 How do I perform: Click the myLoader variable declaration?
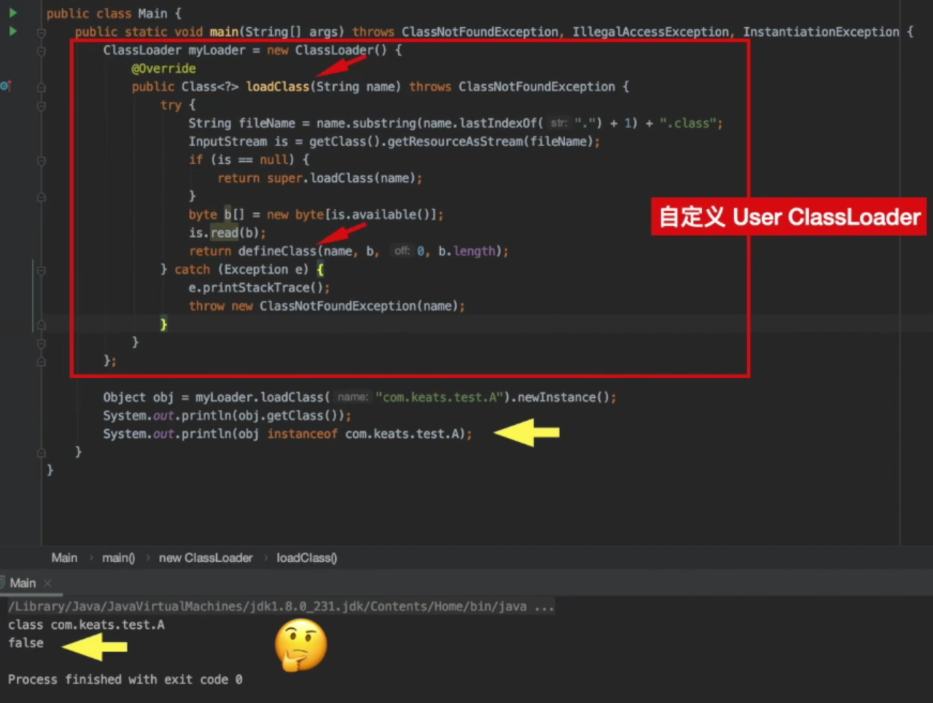coord(216,50)
